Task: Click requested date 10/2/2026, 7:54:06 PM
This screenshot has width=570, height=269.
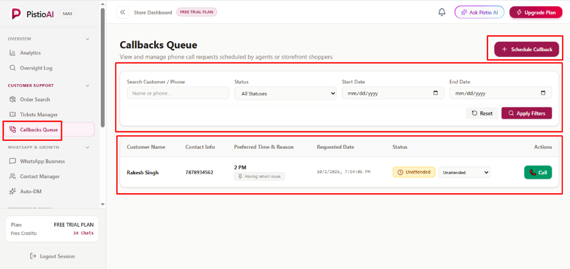Action: point(343,172)
